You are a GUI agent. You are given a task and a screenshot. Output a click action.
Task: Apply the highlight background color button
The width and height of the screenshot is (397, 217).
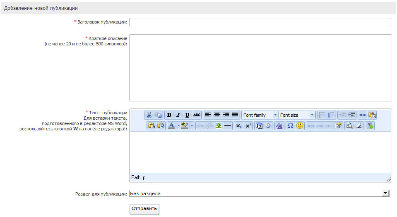click(185, 126)
